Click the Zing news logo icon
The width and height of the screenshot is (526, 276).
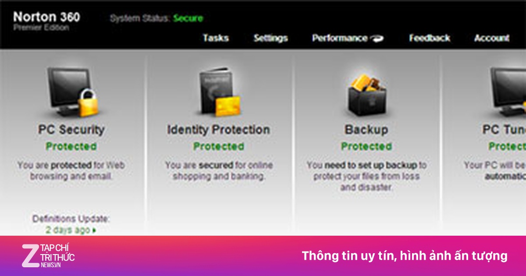pyautogui.click(x=31, y=254)
